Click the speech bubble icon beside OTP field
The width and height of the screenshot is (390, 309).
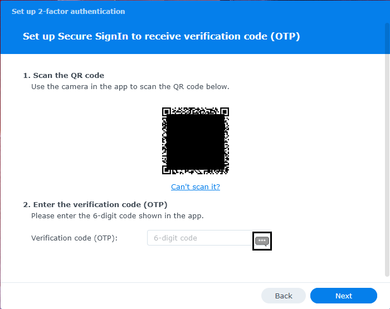coord(262,241)
